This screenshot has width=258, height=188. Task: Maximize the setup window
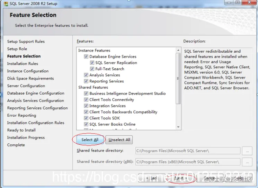238,2
